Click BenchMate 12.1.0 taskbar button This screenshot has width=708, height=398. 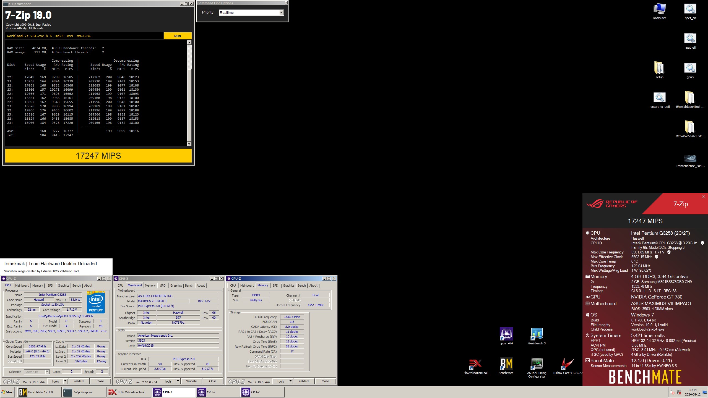[40, 392]
